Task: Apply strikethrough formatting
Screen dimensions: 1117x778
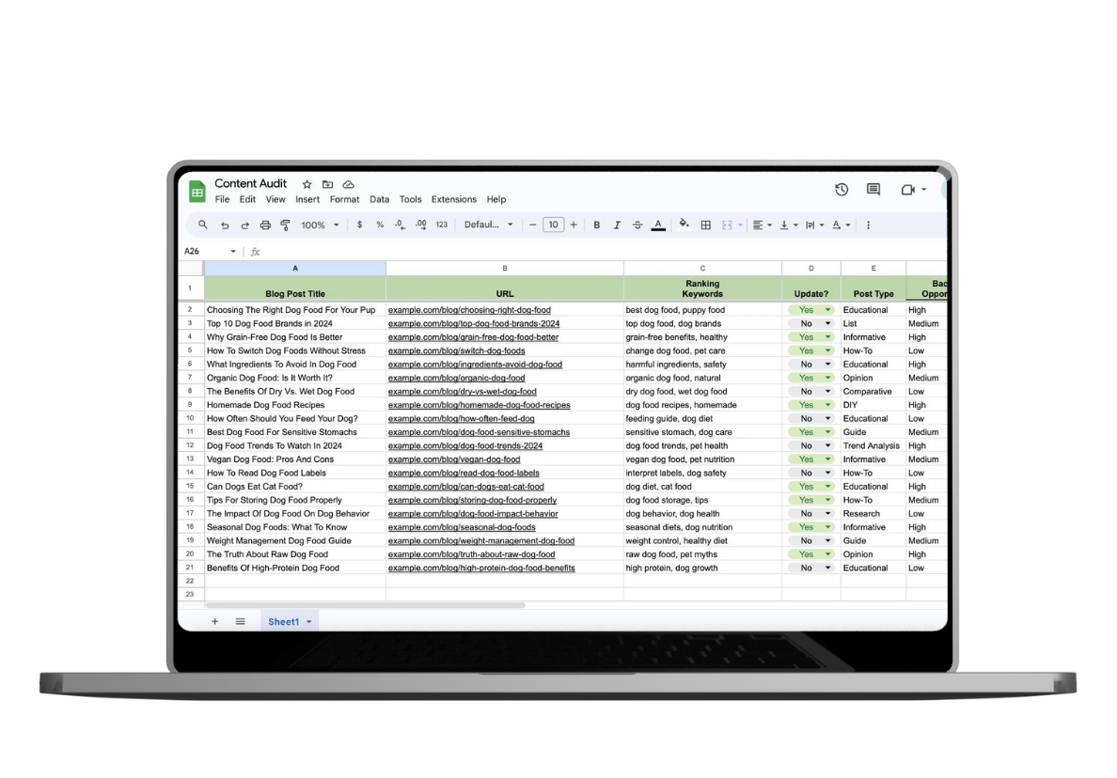Action: click(637, 226)
